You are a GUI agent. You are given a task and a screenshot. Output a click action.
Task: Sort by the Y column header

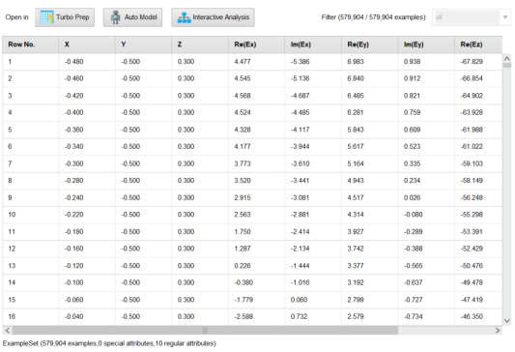(144, 44)
